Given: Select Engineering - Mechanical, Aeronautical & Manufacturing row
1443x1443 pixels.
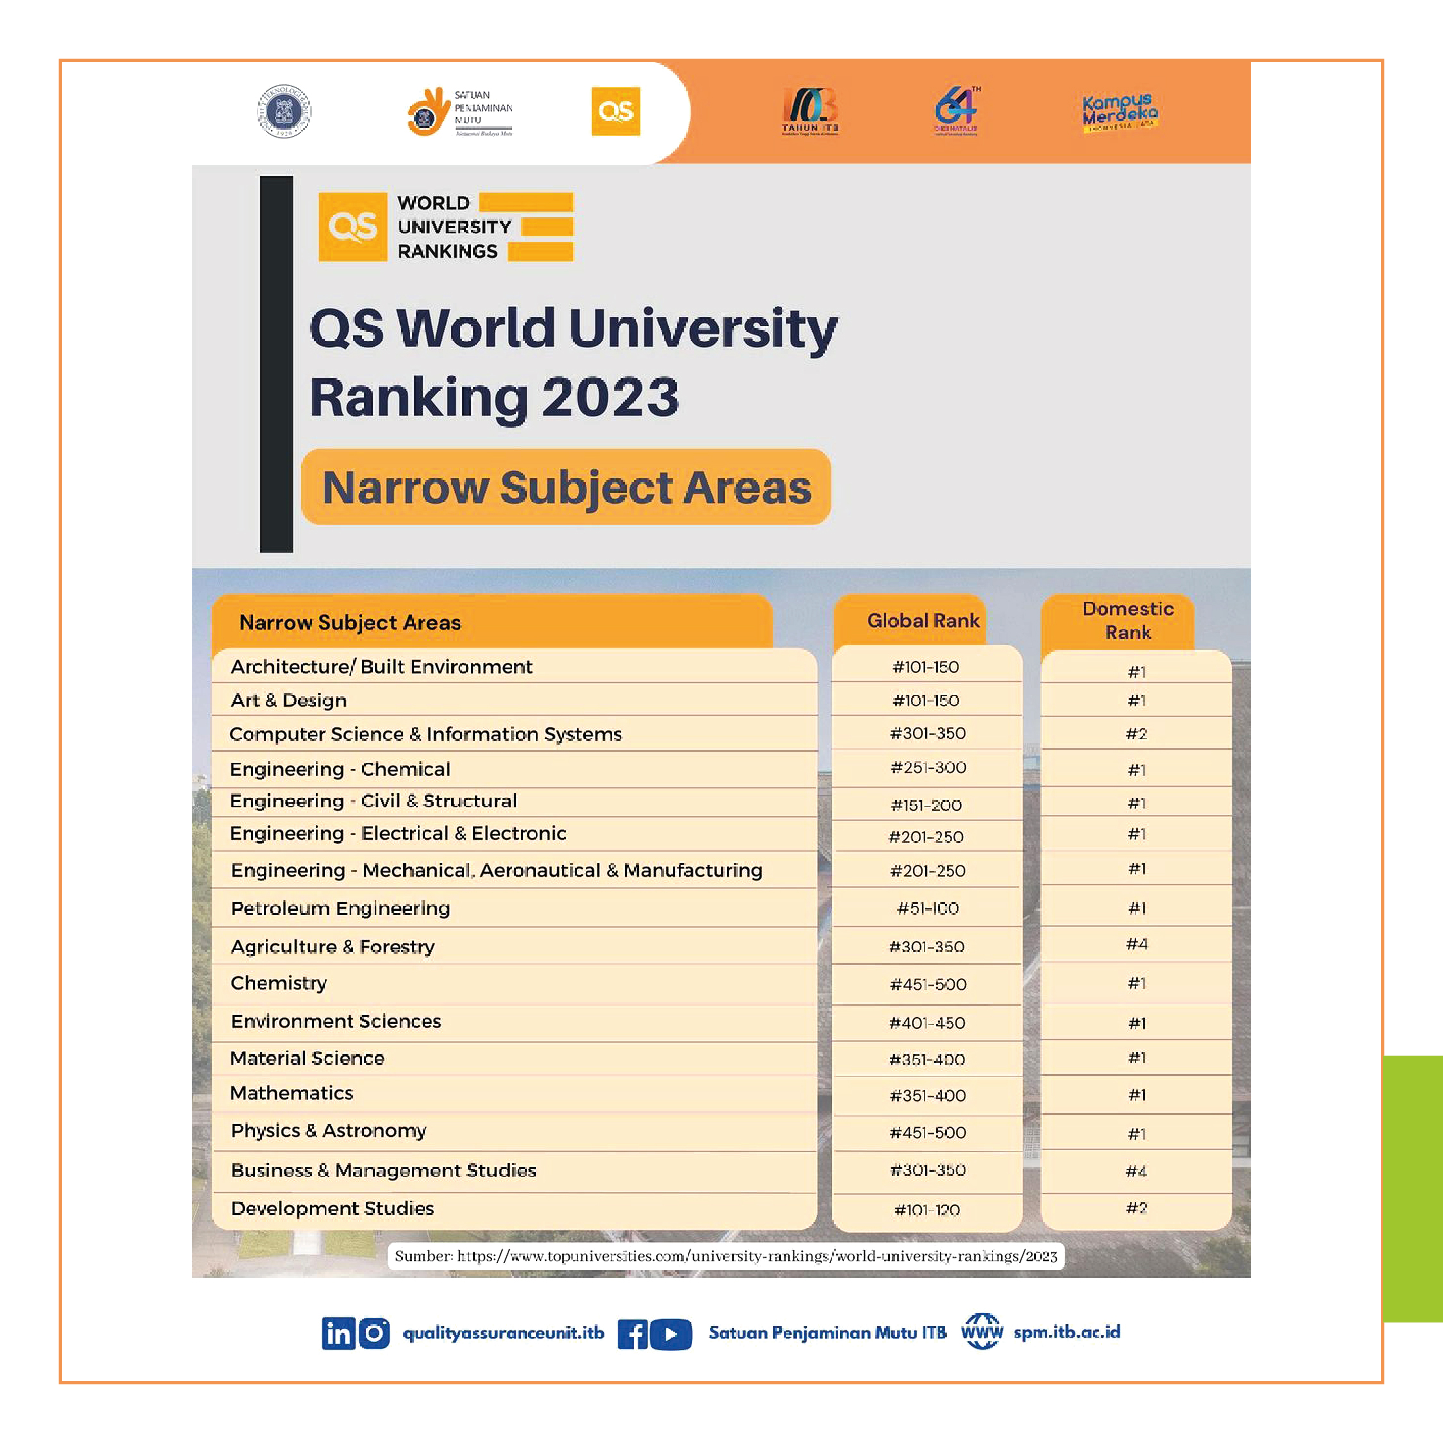Looking at the screenshot, I should (514, 870).
